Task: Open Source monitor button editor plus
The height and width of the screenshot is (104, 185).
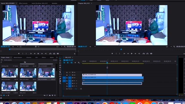Action: [75, 54]
